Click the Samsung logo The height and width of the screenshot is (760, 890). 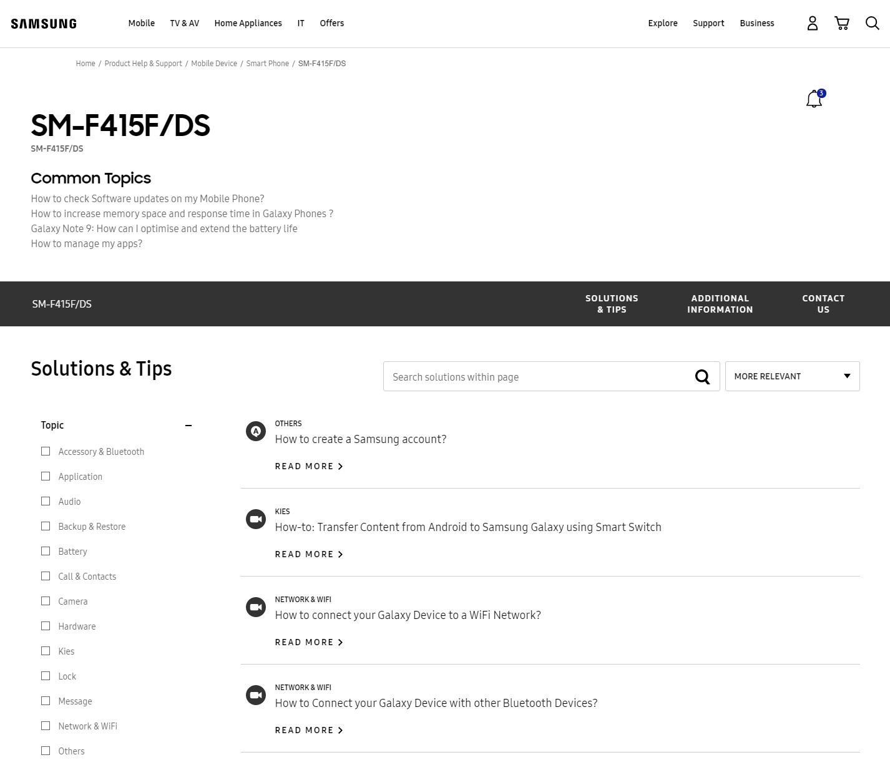(44, 24)
